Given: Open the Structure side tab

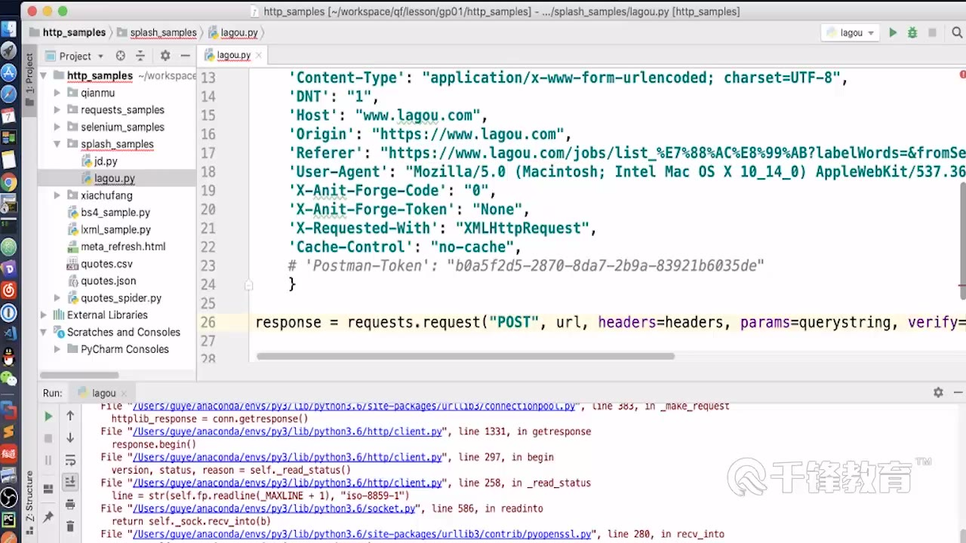Looking at the screenshot, I should tap(30, 498).
